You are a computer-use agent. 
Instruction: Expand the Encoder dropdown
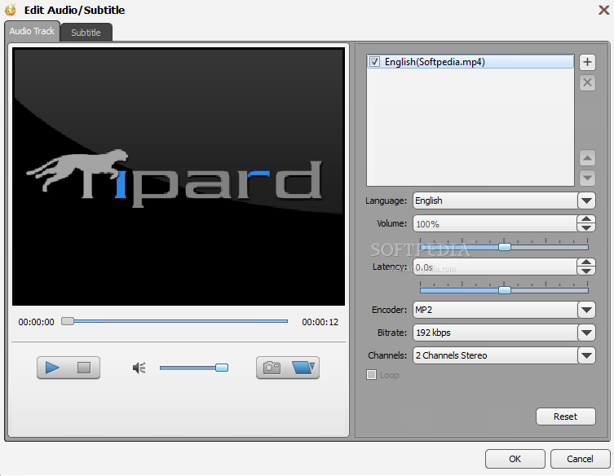pyautogui.click(x=586, y=310)
